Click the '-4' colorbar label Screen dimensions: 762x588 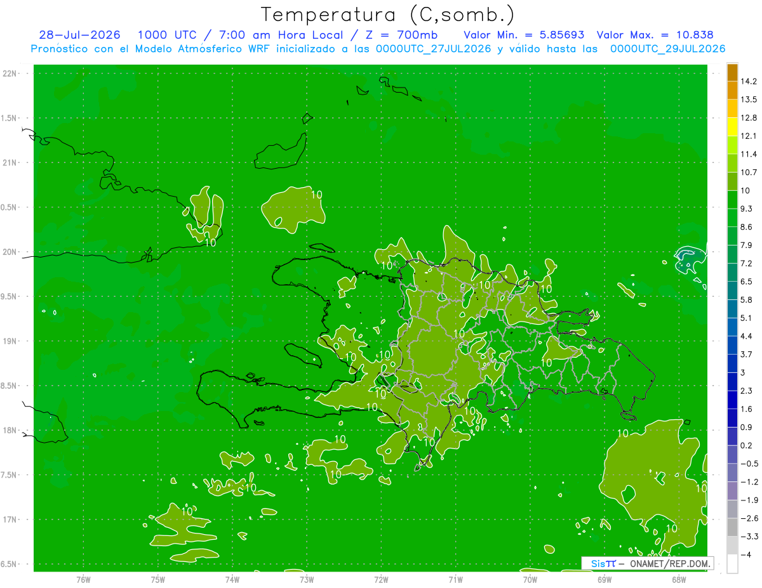coord(747,555)
